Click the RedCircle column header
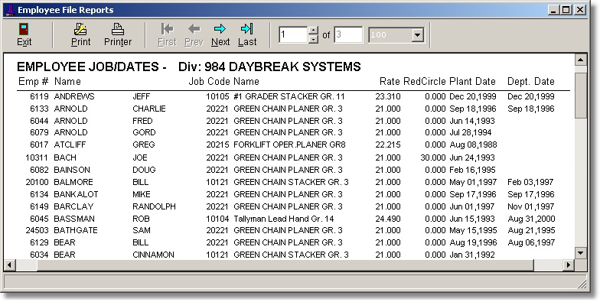The image size is (600, 302). [x=425, y=81]
